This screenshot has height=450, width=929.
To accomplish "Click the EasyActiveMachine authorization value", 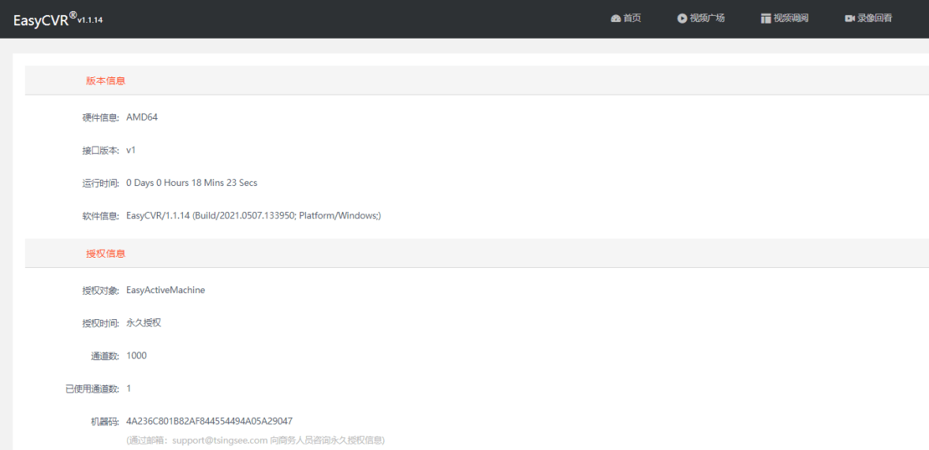I will click(x=166, y=290).
